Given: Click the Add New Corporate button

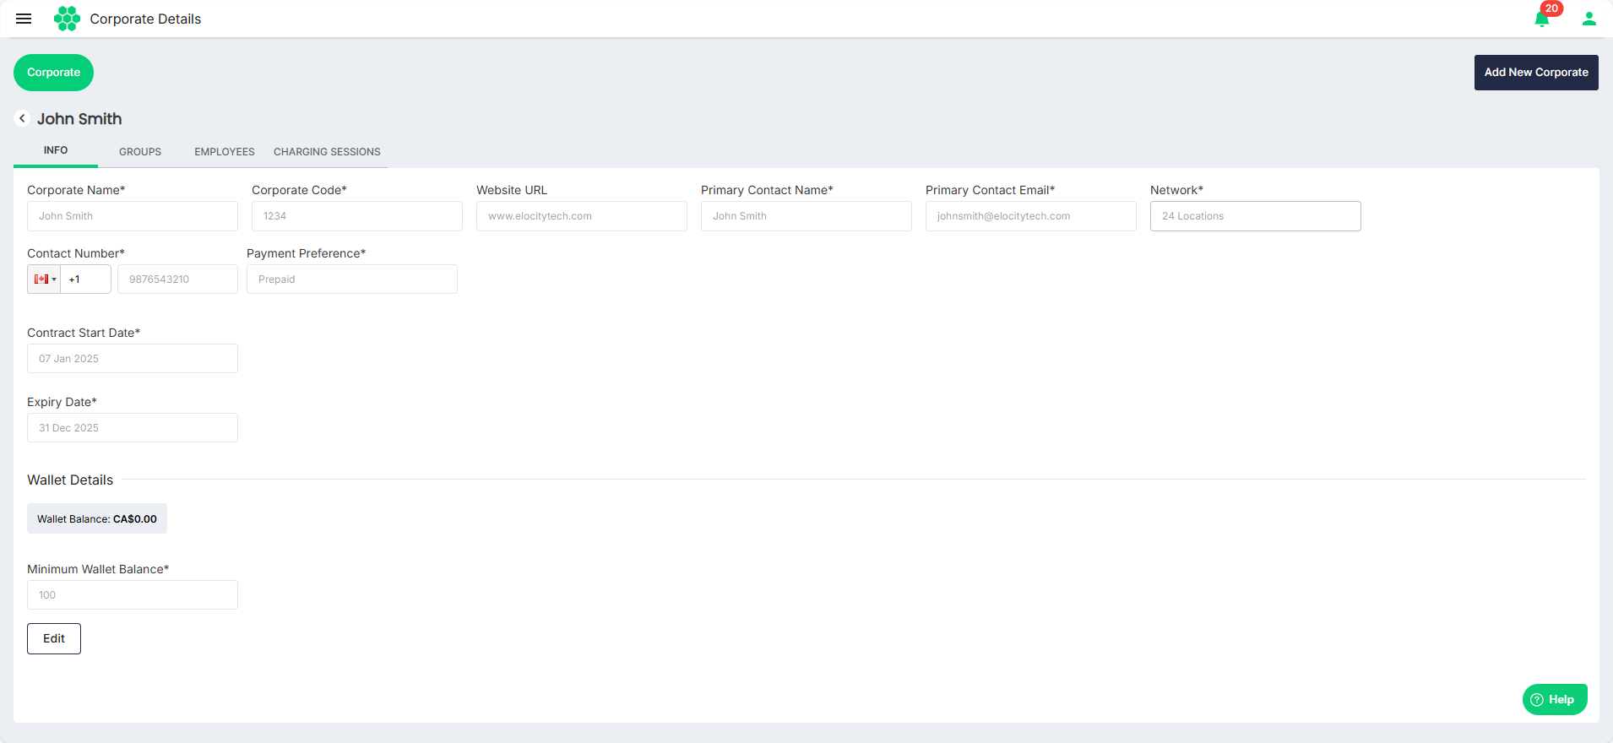Looking at the screenshot, I should coord(1536,73).
